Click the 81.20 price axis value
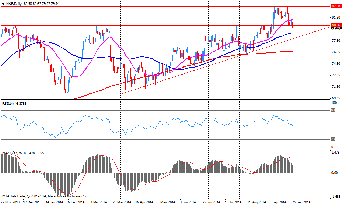344x205 pixels. point(336,17)
